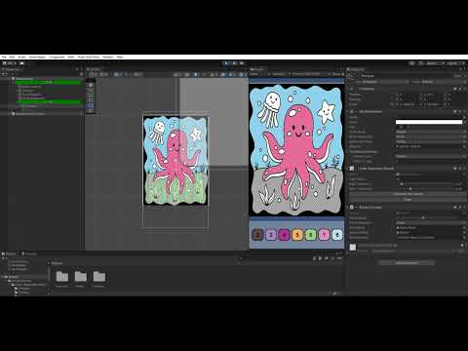Open the Window menu
The image size is (468, 351).
tap(108, 57)
